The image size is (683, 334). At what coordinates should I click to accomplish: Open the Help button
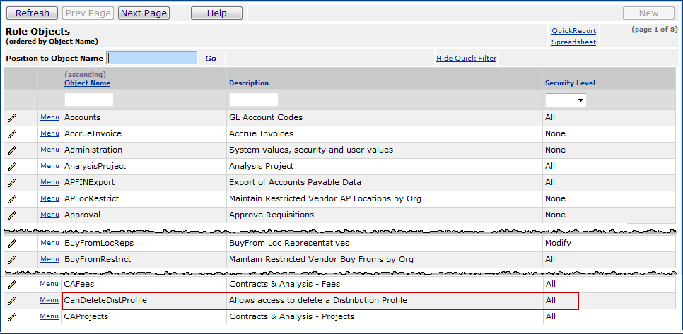(x=216, y=13)
